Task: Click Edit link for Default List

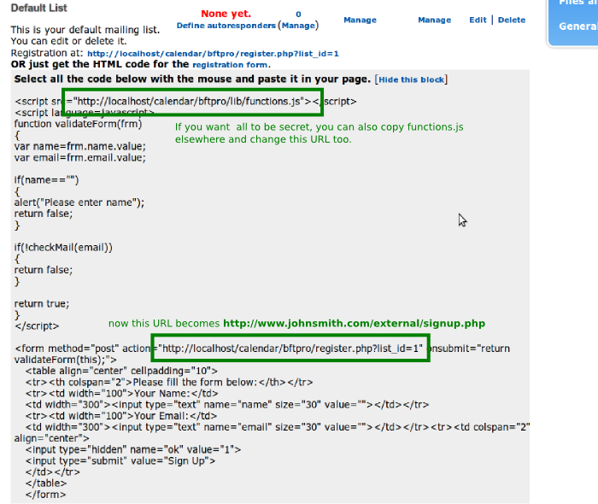Action: [478, 20]
